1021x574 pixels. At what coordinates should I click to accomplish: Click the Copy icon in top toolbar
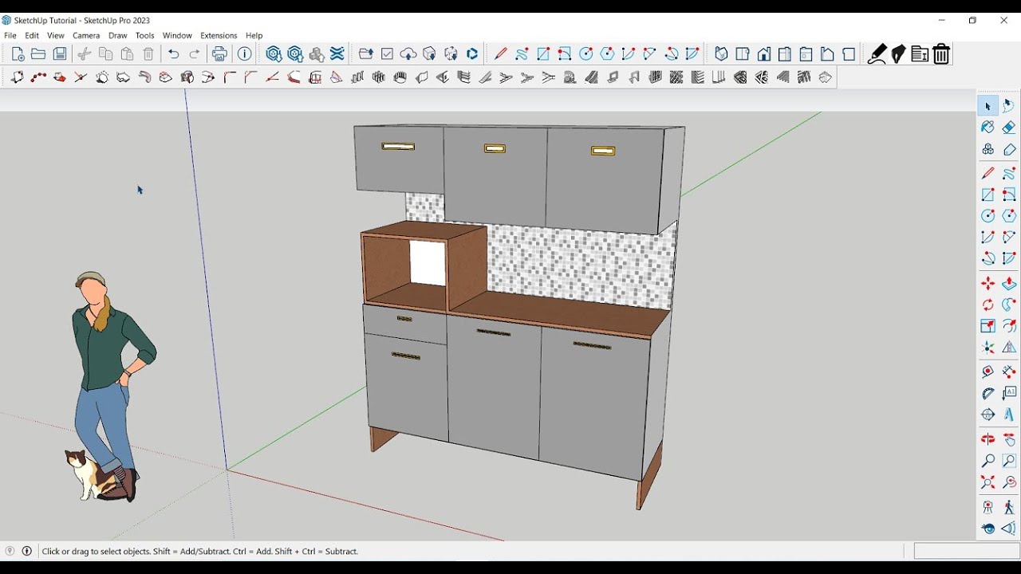click(x=105, y=54)
